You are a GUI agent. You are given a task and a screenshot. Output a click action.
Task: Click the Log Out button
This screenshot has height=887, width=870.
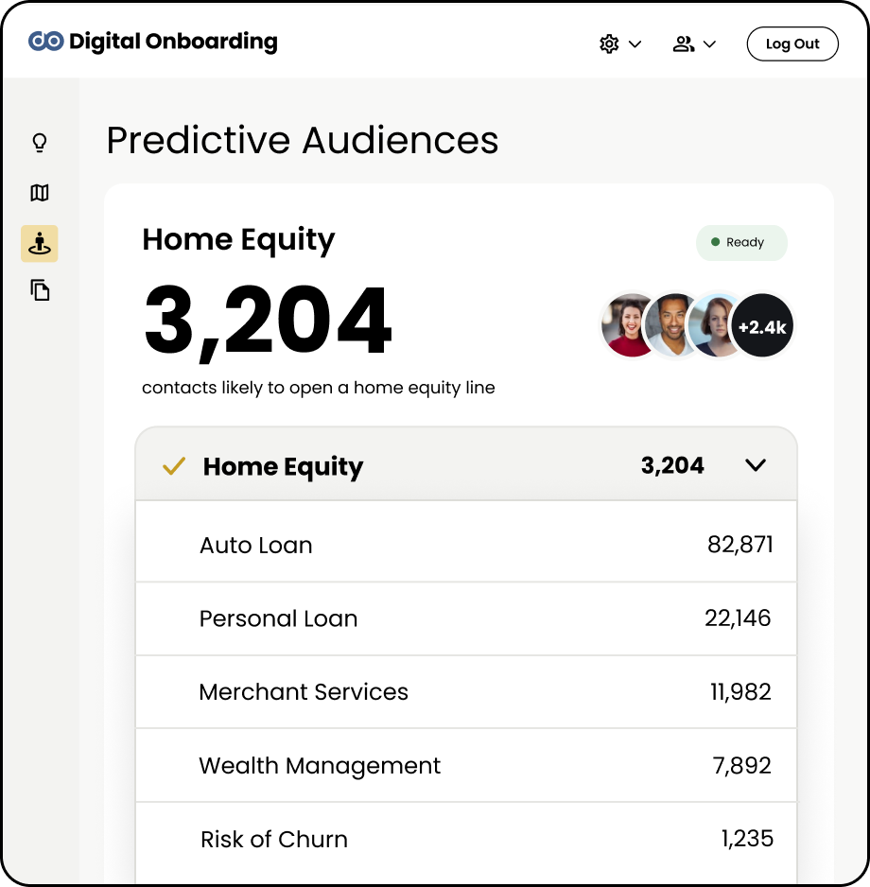(792, 43)
